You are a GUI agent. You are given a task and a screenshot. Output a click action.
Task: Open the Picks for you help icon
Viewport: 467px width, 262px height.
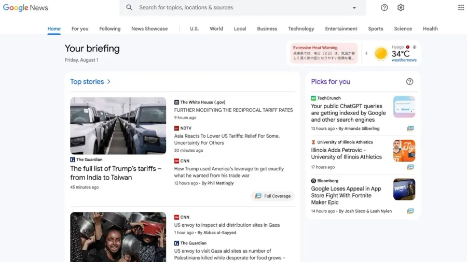click(409, 81)
